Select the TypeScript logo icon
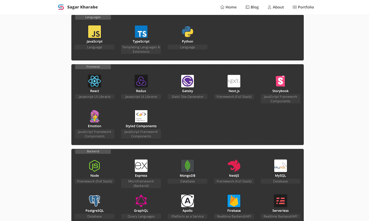Screen dimensions: 369x221 [x=141, y=32]
